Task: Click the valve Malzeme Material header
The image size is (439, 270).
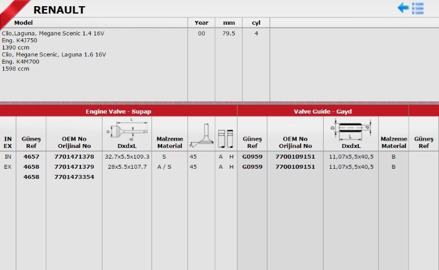Action: pos(169,142)
